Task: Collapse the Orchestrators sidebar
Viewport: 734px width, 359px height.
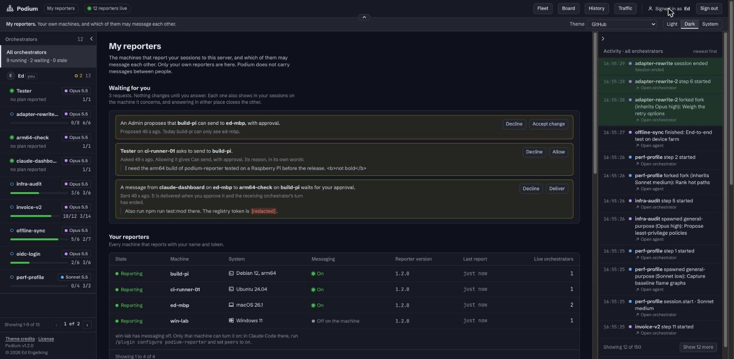Action: [x=91, y=39]
